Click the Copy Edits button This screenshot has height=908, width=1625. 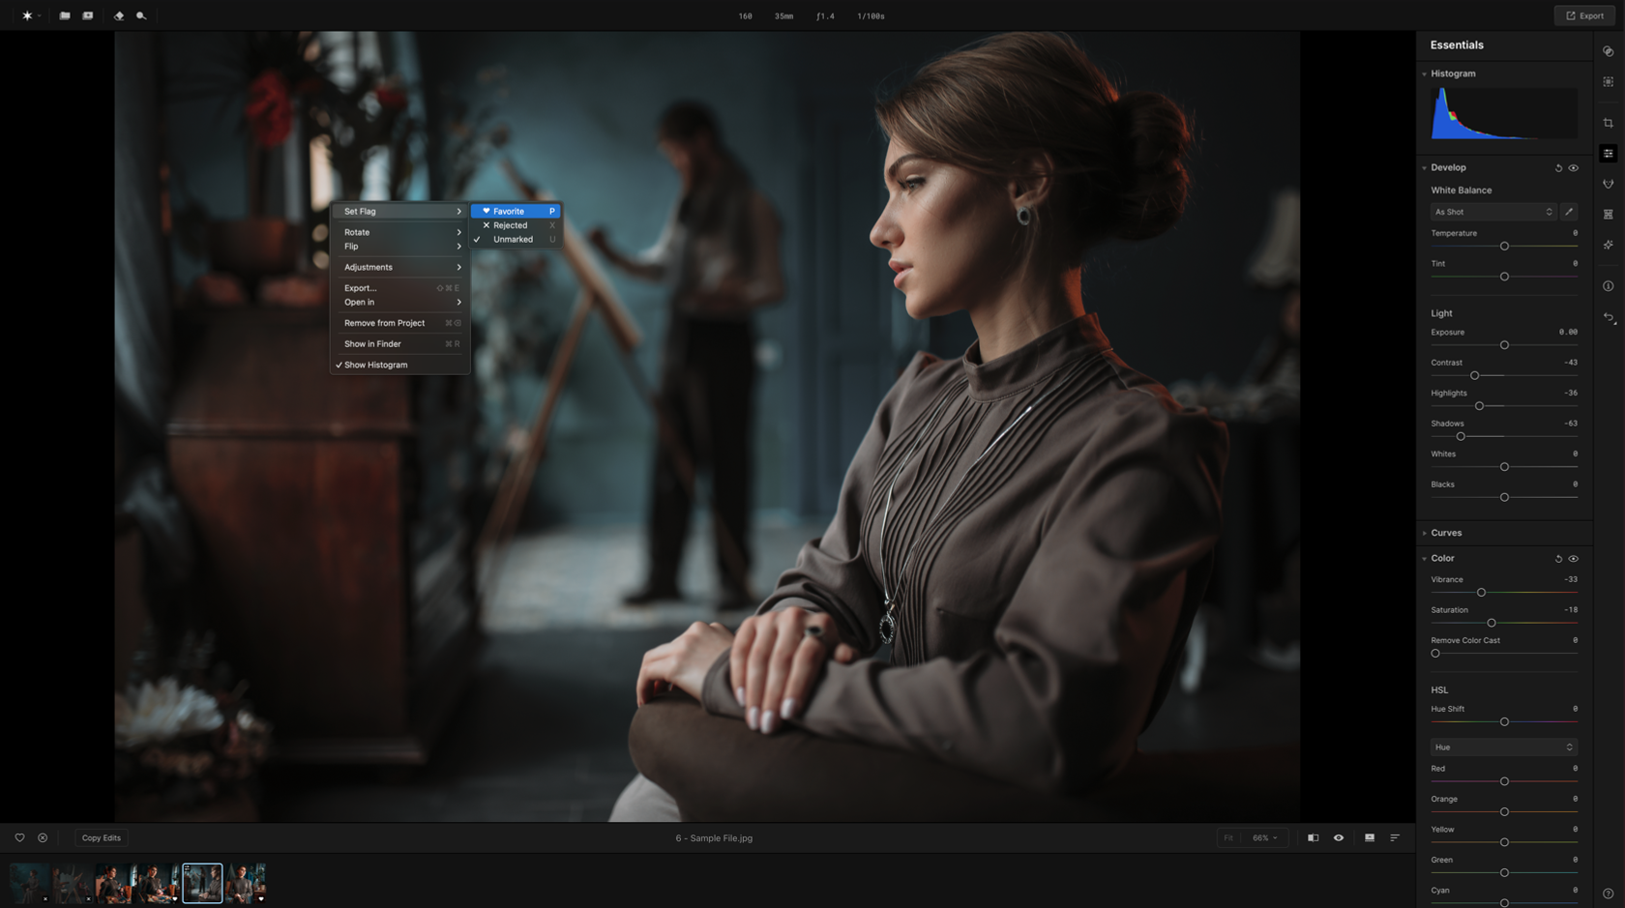coord(101,837)
